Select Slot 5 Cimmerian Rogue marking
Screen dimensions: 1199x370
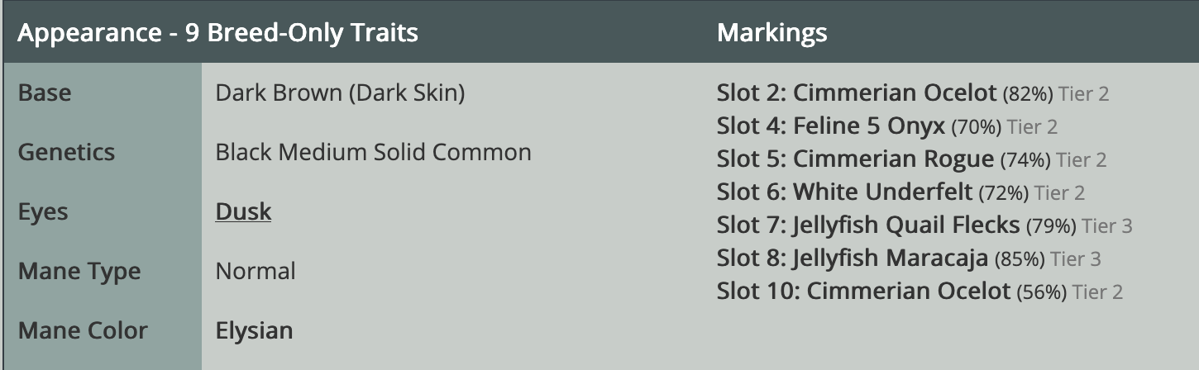855,159
